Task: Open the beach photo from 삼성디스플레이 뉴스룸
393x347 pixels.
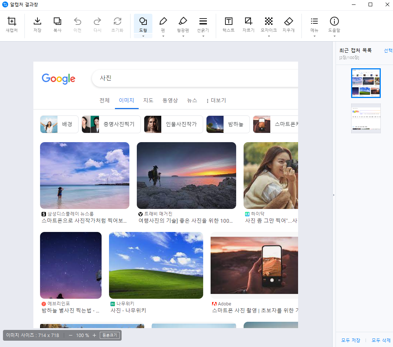Action: pos(85,176)
